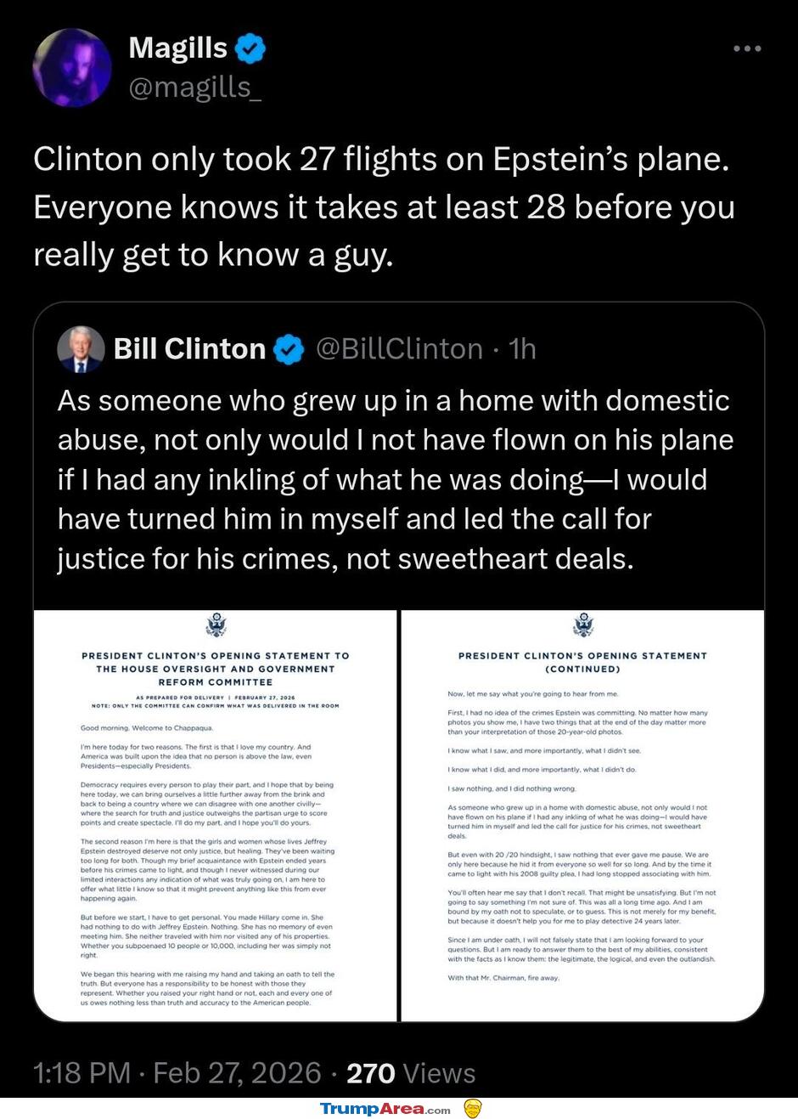Click the TrumpArea.com logo
The image size is (798, 1119).
coord(385,1108)
